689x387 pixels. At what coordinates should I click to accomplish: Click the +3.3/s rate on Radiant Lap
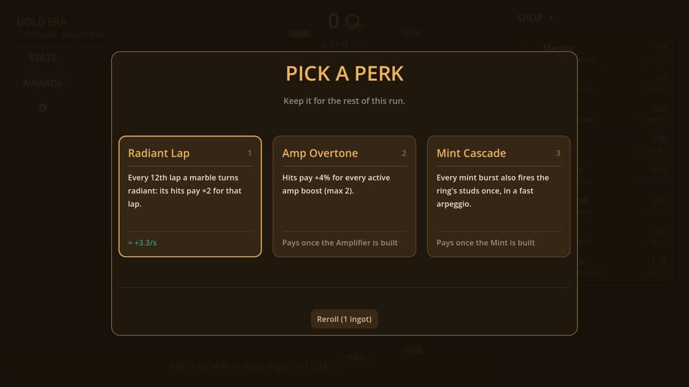(x=142, y=242)
